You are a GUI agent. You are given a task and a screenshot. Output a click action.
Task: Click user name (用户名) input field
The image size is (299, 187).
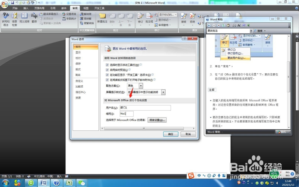click(145, 108)
